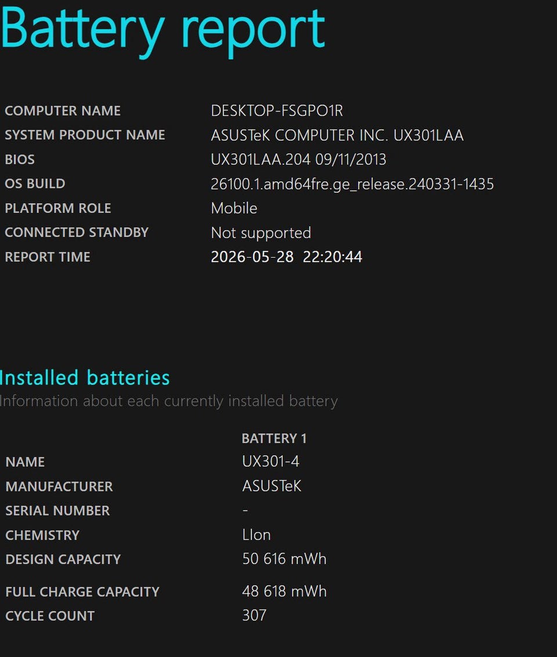
Task: Click the SYSTEM PRODUCT NAME label
Action: point(85,135)
